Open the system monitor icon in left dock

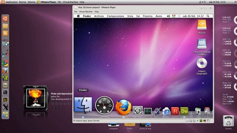pyautogui.click(x=5, y=100)
